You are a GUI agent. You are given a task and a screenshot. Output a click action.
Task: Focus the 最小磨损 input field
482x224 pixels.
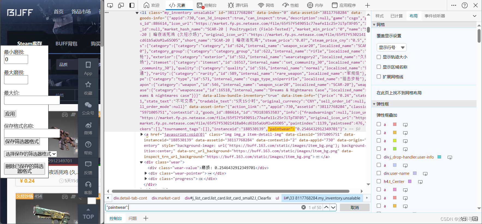16,60
